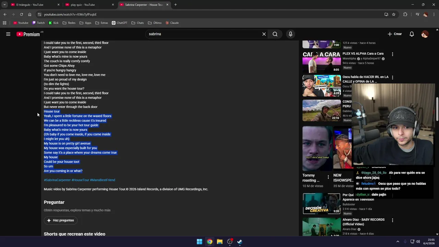Open the YouTube hamburger guide menu
439x247 pixels.
8,34
